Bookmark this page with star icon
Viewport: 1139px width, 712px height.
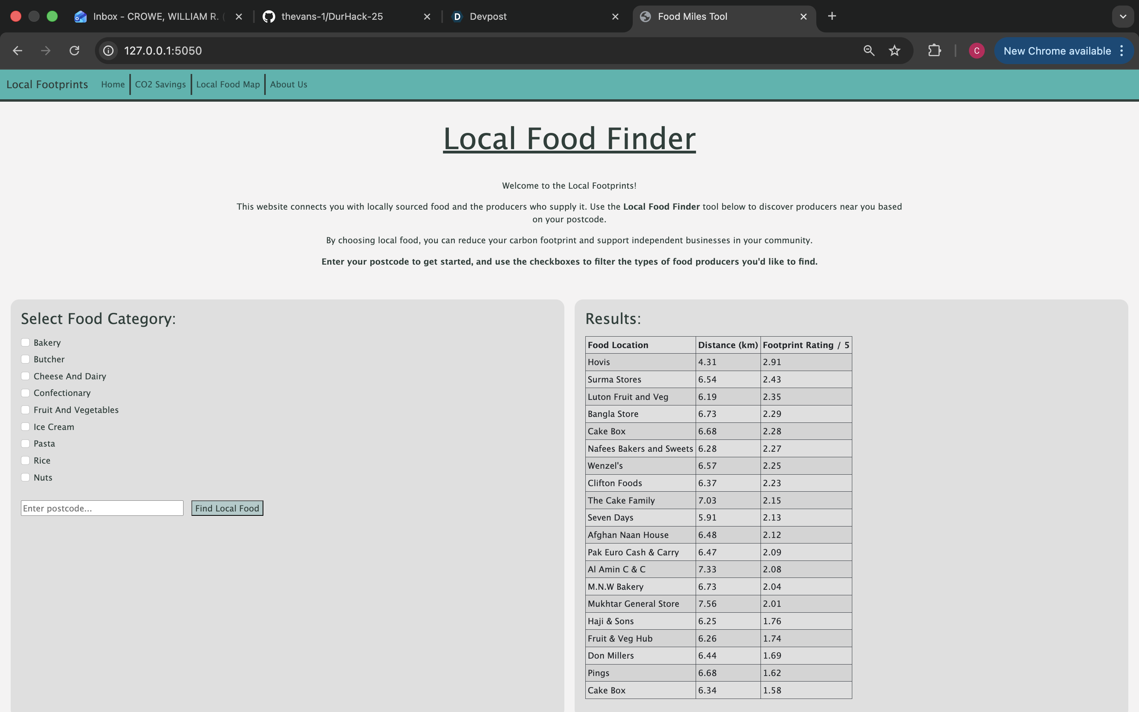(x=894, y=51)
